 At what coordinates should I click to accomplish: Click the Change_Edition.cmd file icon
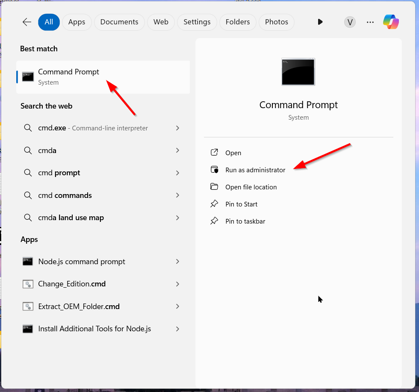[x=28, y=284]
